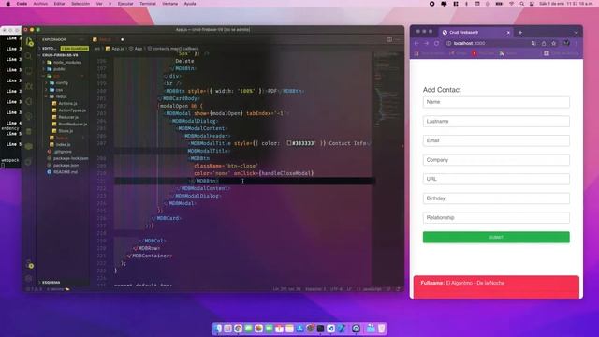Click the #333333 color swatch in the code
The height and width of the screenshot is (337, 599).
(289, 143)
